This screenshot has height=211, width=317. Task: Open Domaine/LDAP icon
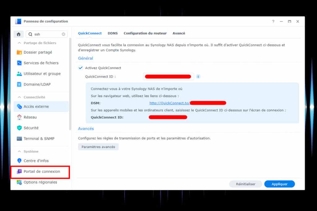click(x=19, y=84)
